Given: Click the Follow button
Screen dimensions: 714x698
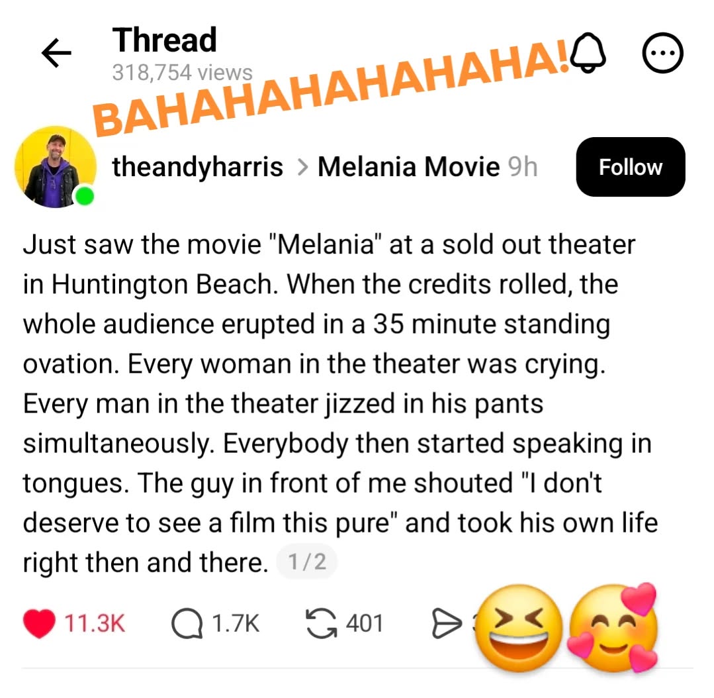Looking at the screenshot, I should tap(630, 167).
